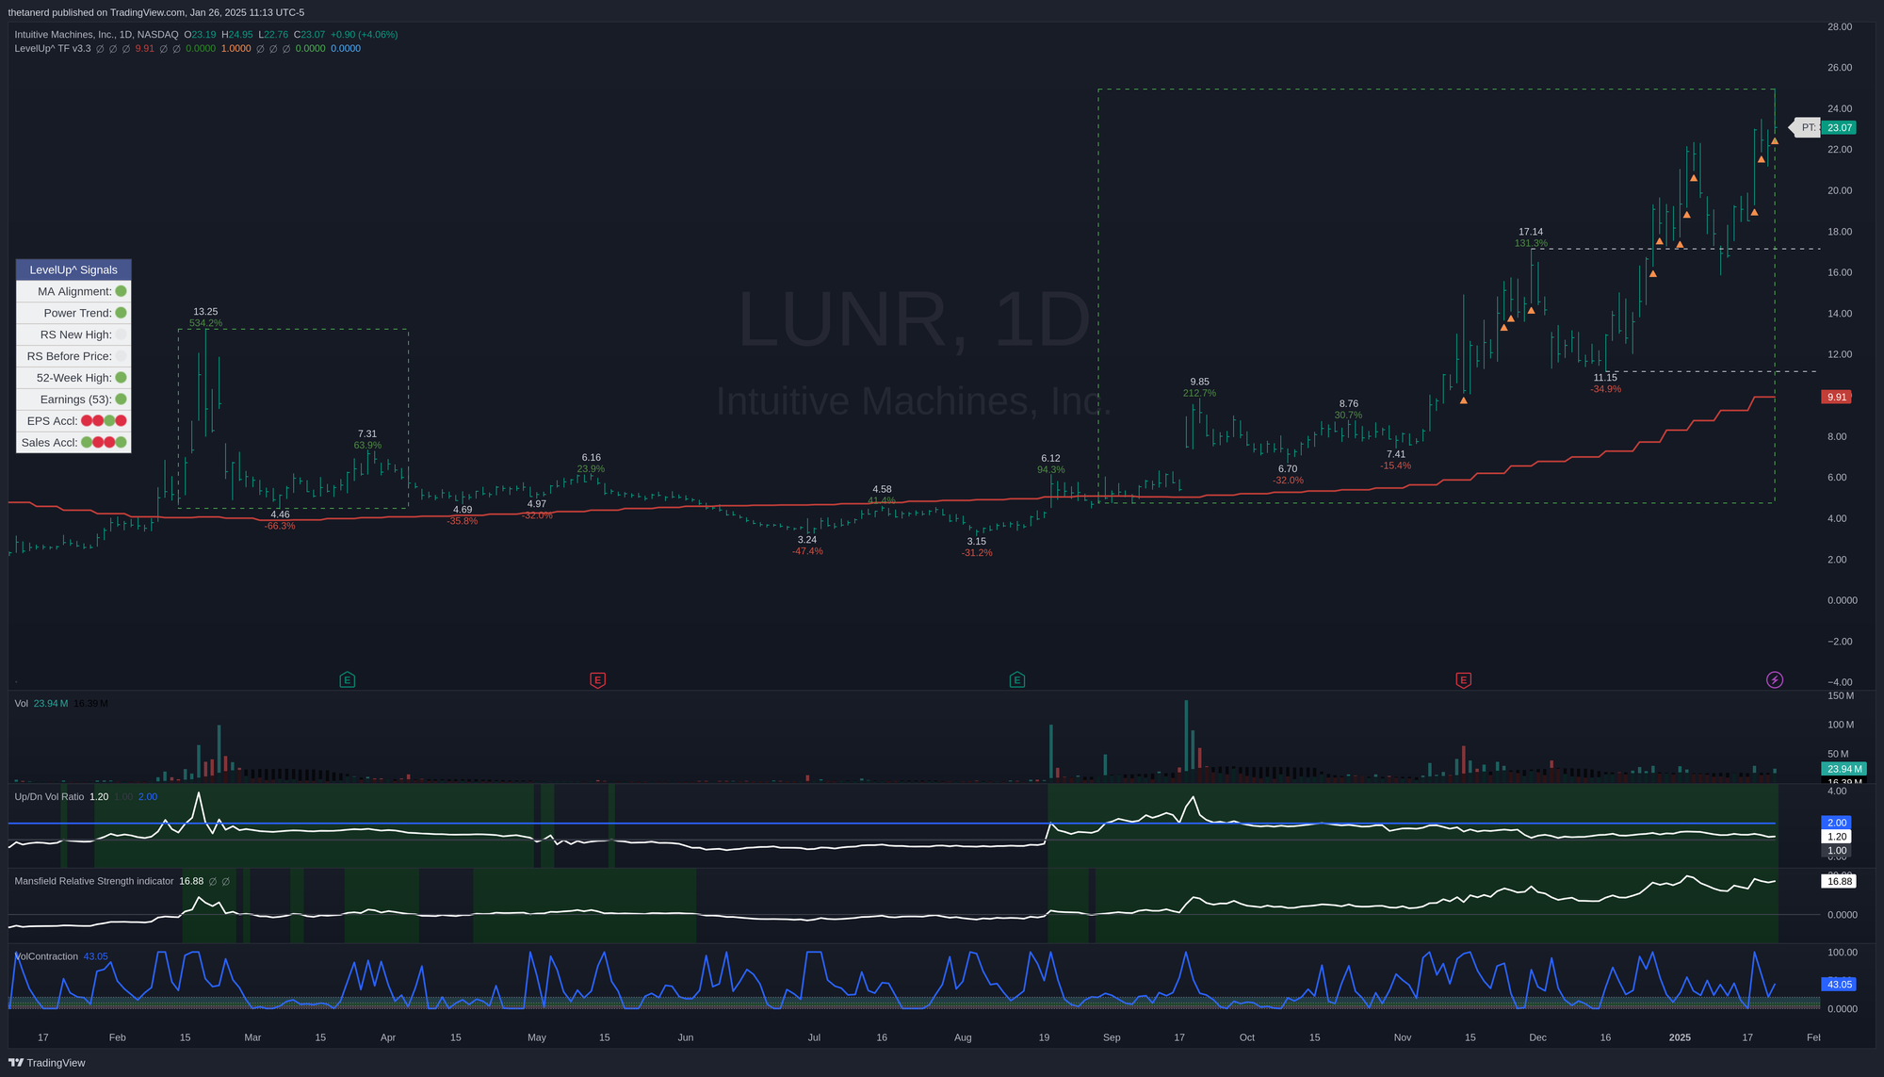Click the LevelUp^ Signals table header

point(73,269)
